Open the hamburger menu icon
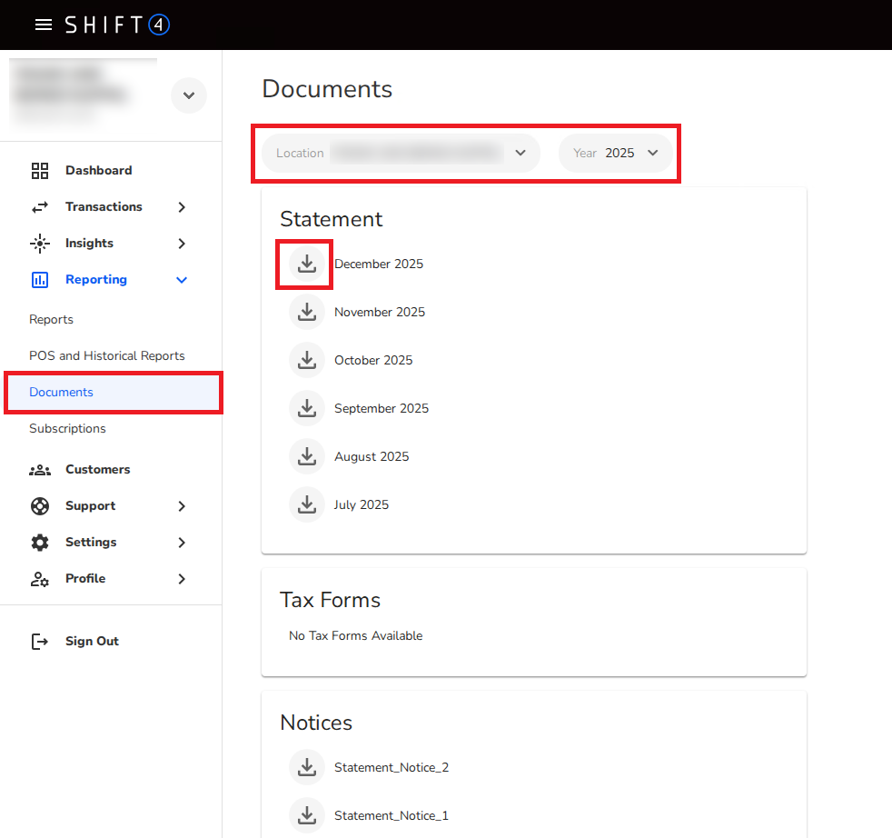 tap(44, 25)
